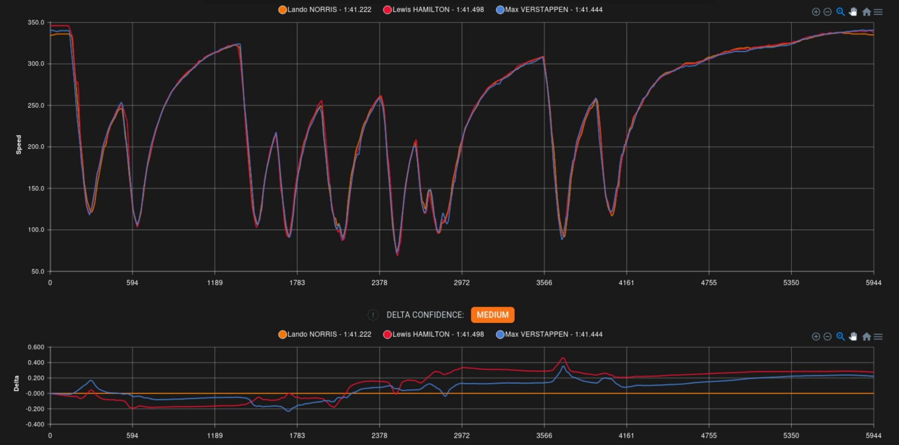Select selection zoom tool on Speed chart
Screen dimensions: 899x445
(x=840, y=12)
